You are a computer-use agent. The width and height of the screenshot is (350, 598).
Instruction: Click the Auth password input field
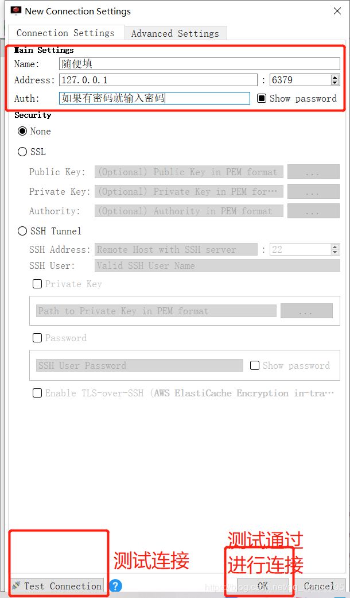154,98
